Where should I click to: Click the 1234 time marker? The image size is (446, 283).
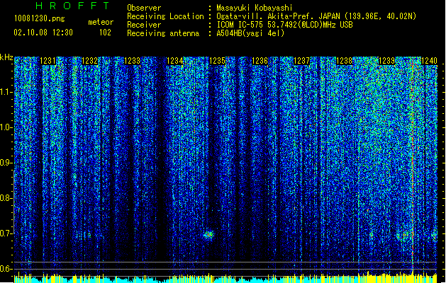pos(174,61)
